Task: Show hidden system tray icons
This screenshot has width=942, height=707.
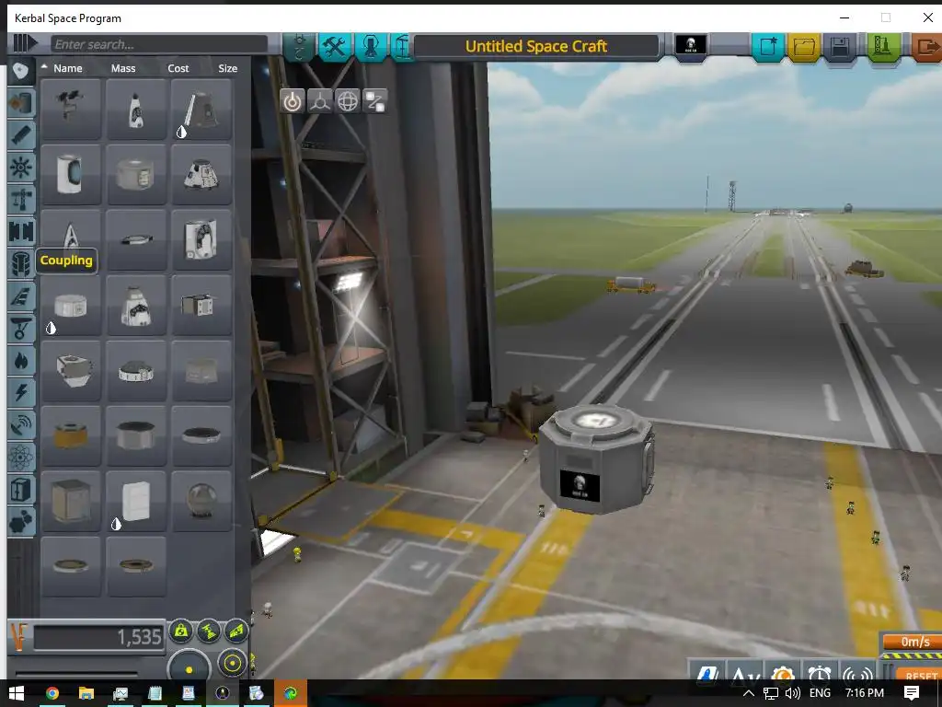Action: pyautogui.click(x=749, y=693)
